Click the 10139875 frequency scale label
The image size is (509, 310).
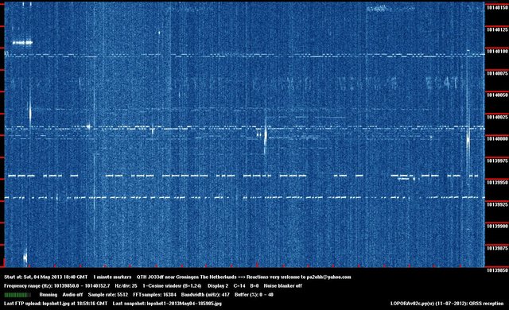pyautogui.click(x=497, y=248)
